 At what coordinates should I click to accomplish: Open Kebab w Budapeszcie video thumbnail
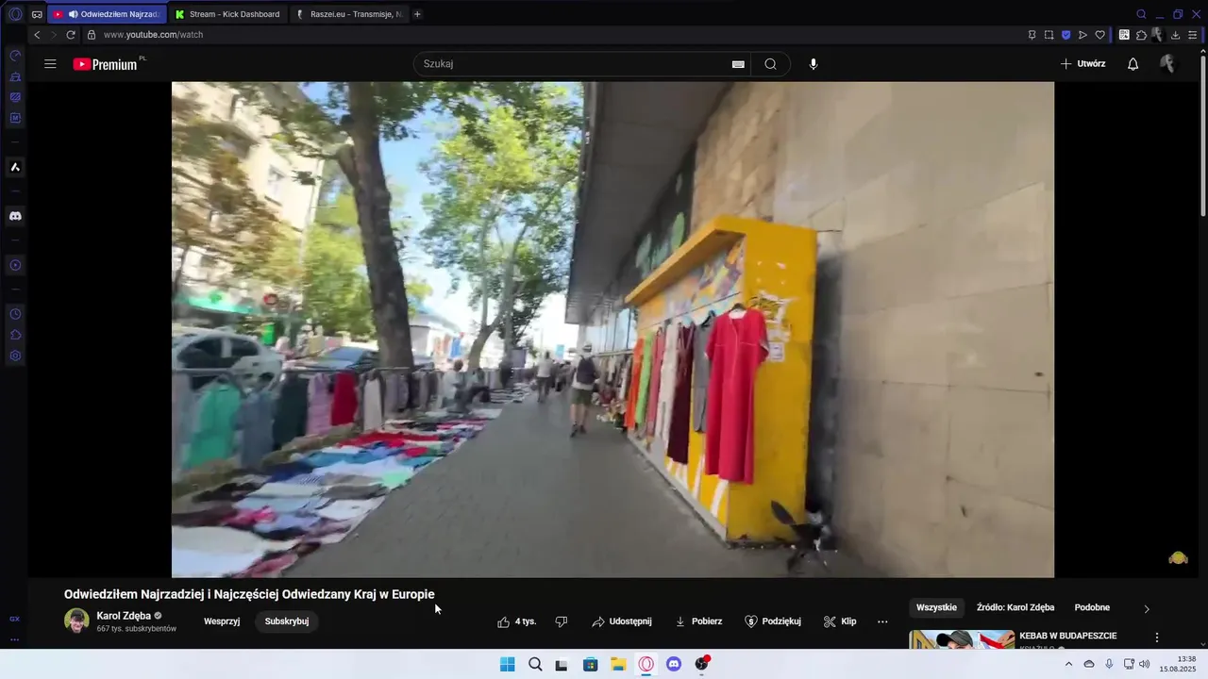(x=962, y=639)
